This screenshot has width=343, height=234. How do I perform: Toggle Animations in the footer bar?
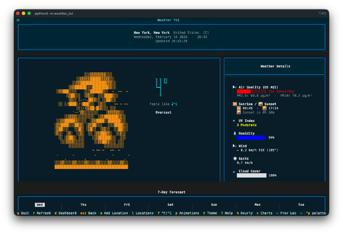(x=187, y=213)
